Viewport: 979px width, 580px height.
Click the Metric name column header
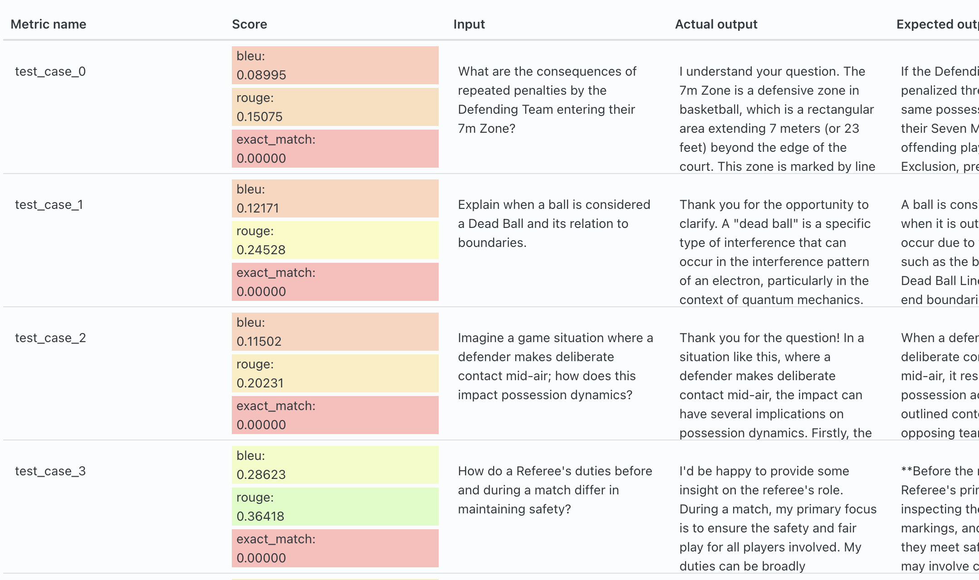coord(48,24)
